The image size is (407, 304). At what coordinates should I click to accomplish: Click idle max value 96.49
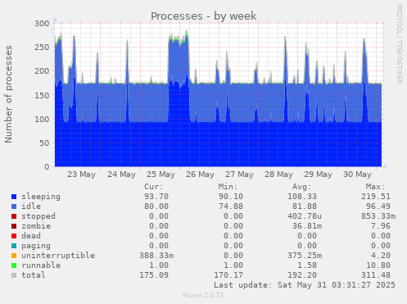coord(378,206)
